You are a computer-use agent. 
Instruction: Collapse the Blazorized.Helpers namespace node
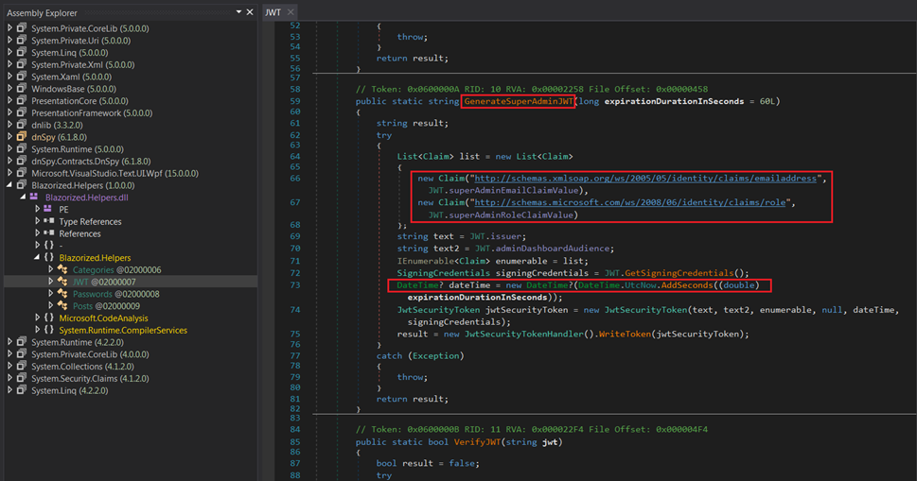click(x=37, y=258)
